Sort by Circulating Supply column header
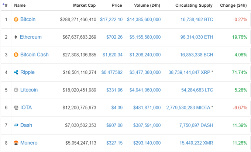Image resolution: width=251 pixels, height=152 pixels. click(194, 5)
